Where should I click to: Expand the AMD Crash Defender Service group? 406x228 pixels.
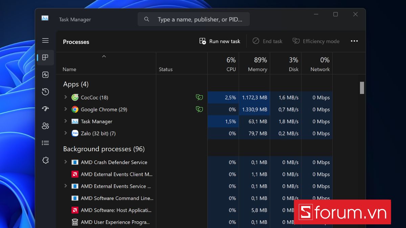point(66,162)
